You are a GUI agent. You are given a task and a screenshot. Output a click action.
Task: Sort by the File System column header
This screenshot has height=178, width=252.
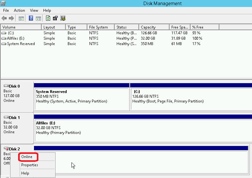[101, 27]
